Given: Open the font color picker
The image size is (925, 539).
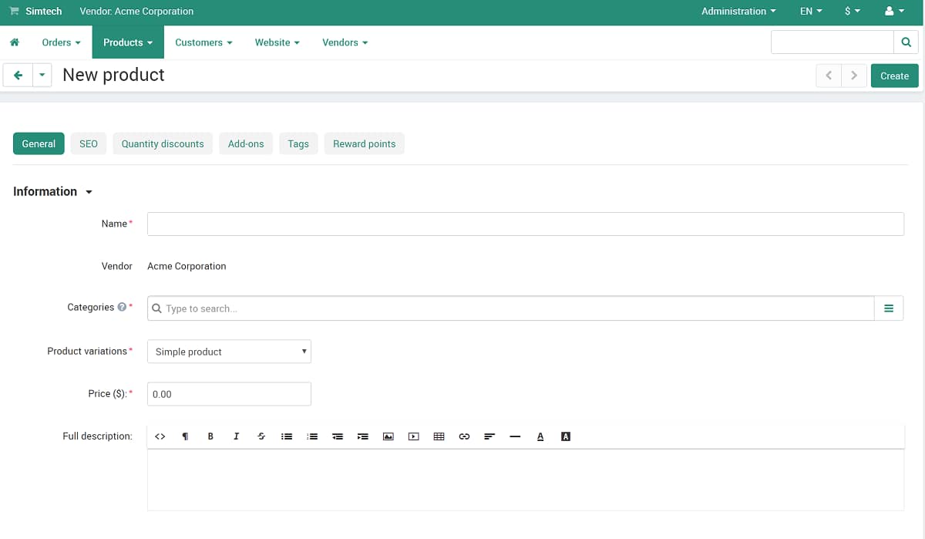Looking at the screenshot, I should coord(540,436).
